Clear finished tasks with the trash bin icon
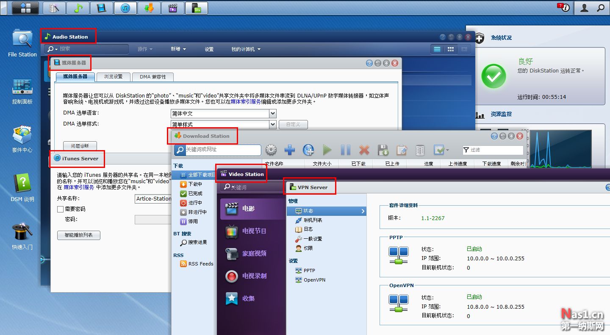This screenshot has width=610, height=335. (x=420, y=150)
